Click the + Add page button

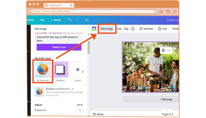pyautogui.click(x=151, y=99)
